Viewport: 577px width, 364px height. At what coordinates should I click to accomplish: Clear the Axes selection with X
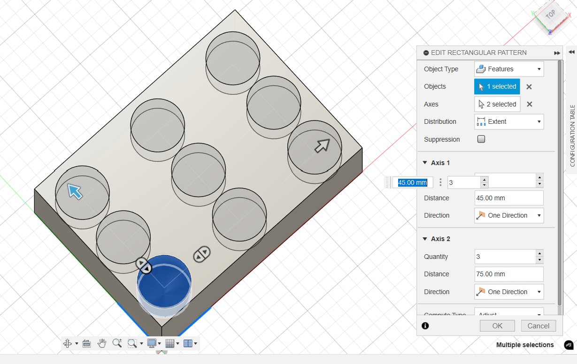(529, 104)
